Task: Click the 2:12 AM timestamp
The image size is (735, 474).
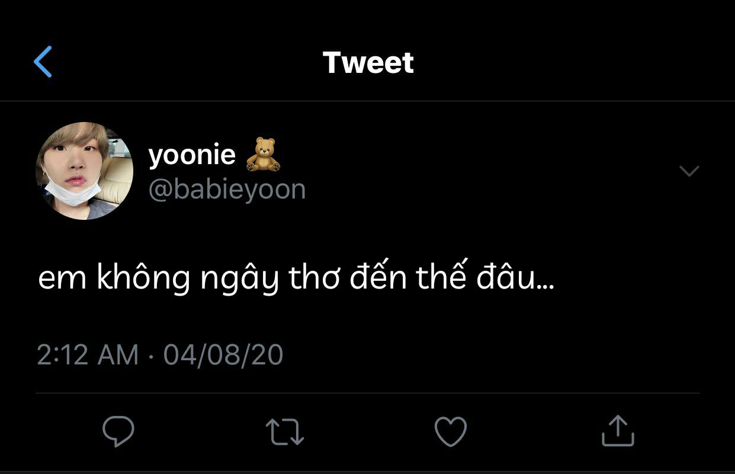Action: pyautogui.click(x=88, y=355)
